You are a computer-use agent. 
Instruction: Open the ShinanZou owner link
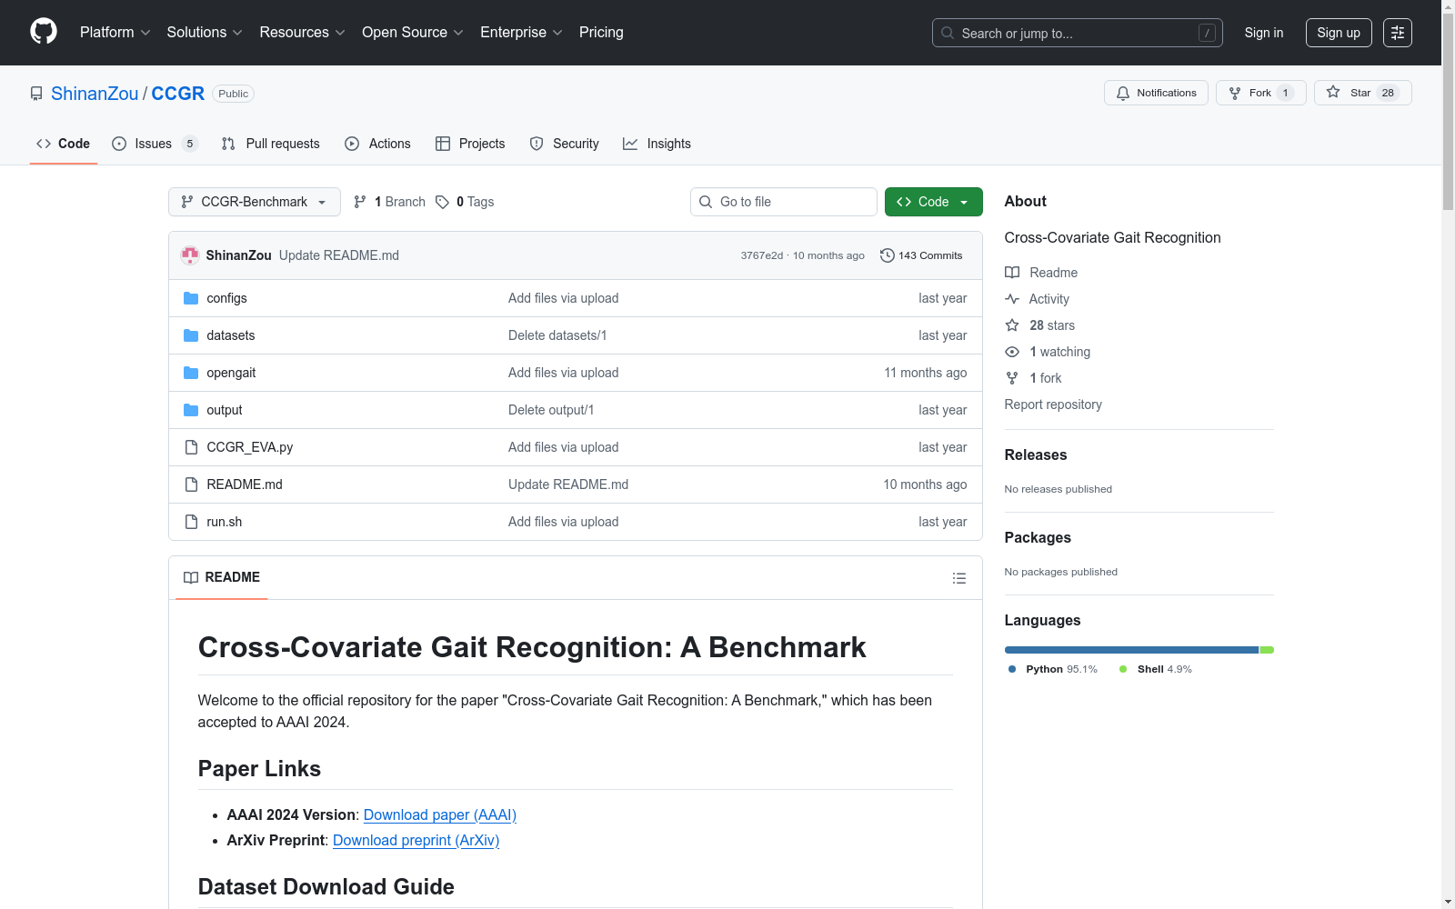95,94
